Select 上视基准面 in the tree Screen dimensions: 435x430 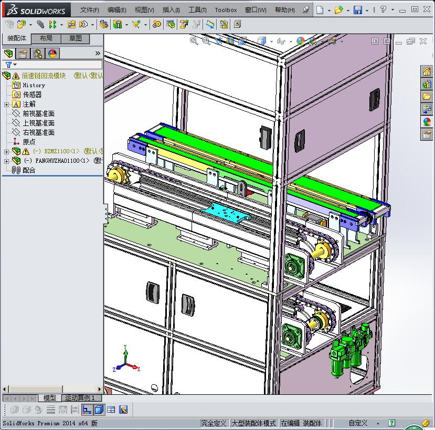click(x=38, y=123)
